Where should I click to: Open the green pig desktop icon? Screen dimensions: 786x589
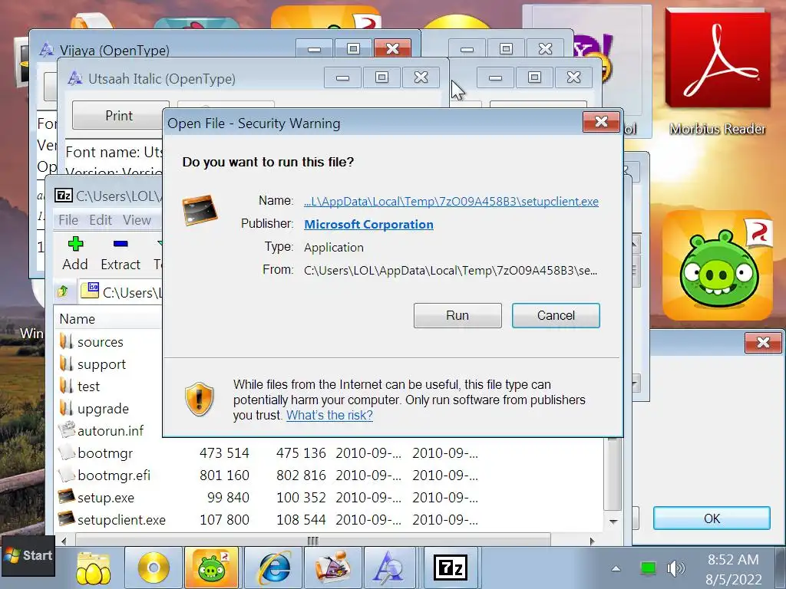[x=718, y=266]
